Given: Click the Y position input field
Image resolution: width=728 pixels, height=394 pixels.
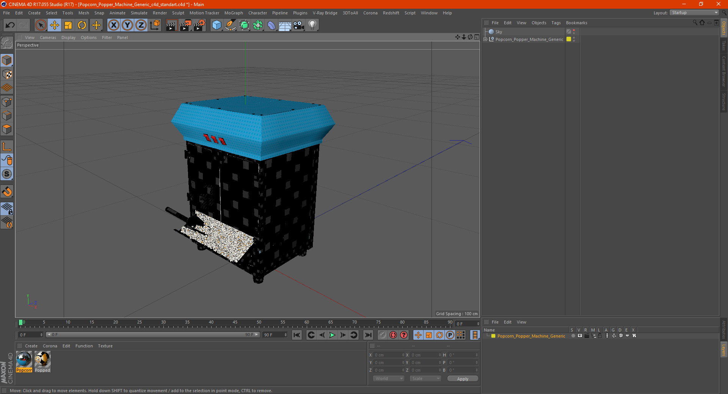Looking at the screenshot, I should tap(389, 363).
